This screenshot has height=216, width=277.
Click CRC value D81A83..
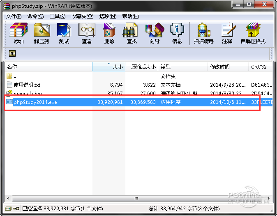262,85
